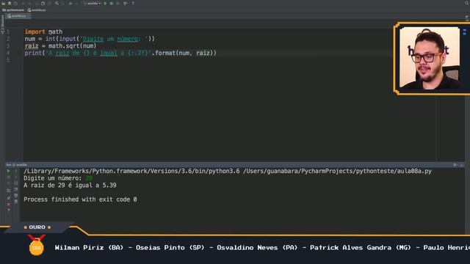Viewport: 470px width, 264px height.
Task: Click line number 5 in the gutter
Action: (x=8, y=60)
